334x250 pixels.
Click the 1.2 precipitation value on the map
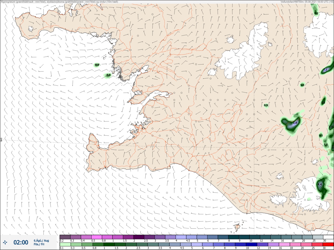click(316, 13)
